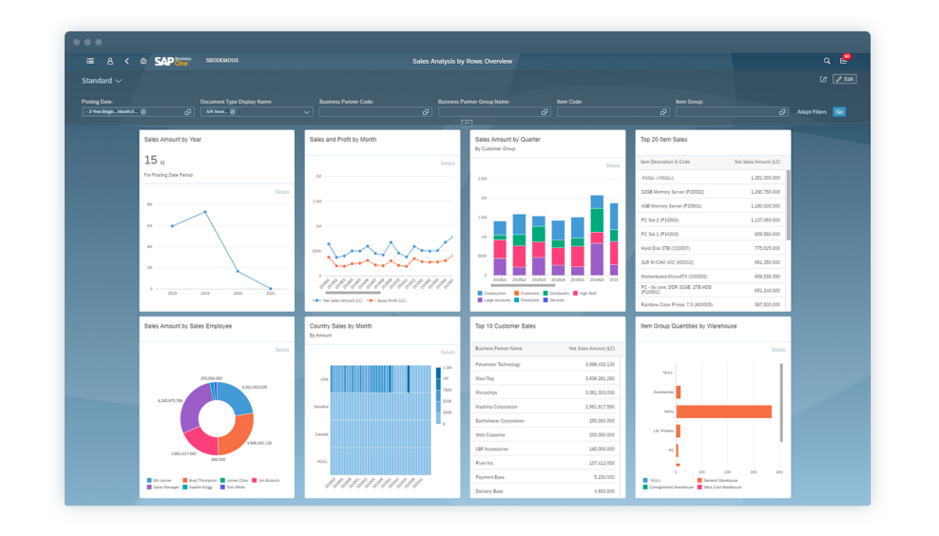Click the Edit button
This screenshot has height=536, width=939.
(845, 80)
